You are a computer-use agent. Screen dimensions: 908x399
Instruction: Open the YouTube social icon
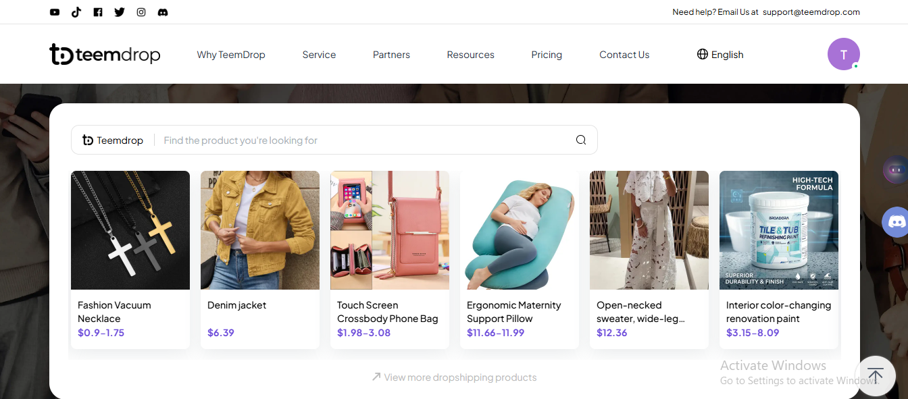[x=55, y=12]
